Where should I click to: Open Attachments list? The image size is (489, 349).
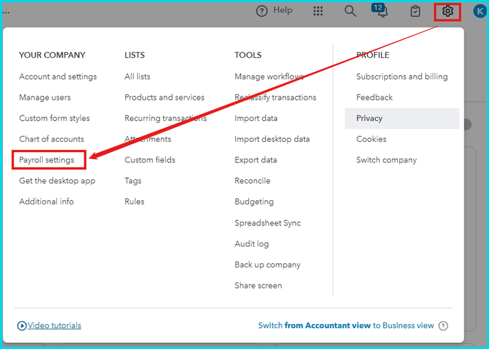[x=148, y=139]
